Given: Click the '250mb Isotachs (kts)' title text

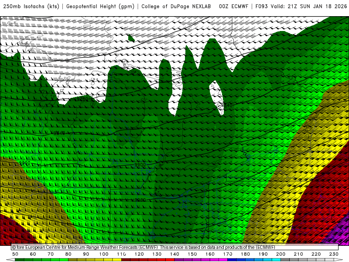Looking at the screenshot, I should pos(31,7).
